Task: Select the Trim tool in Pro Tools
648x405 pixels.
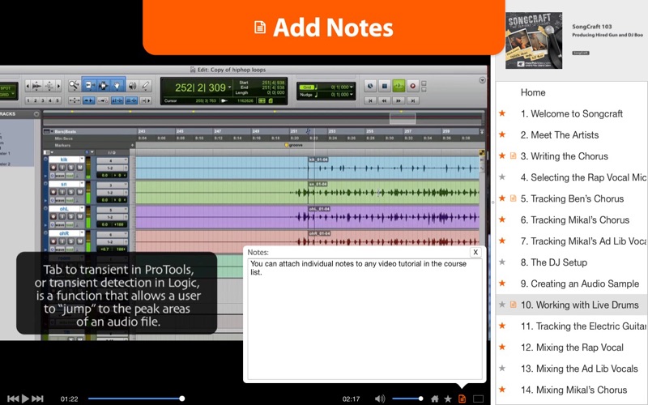Action: coord(89,86)
